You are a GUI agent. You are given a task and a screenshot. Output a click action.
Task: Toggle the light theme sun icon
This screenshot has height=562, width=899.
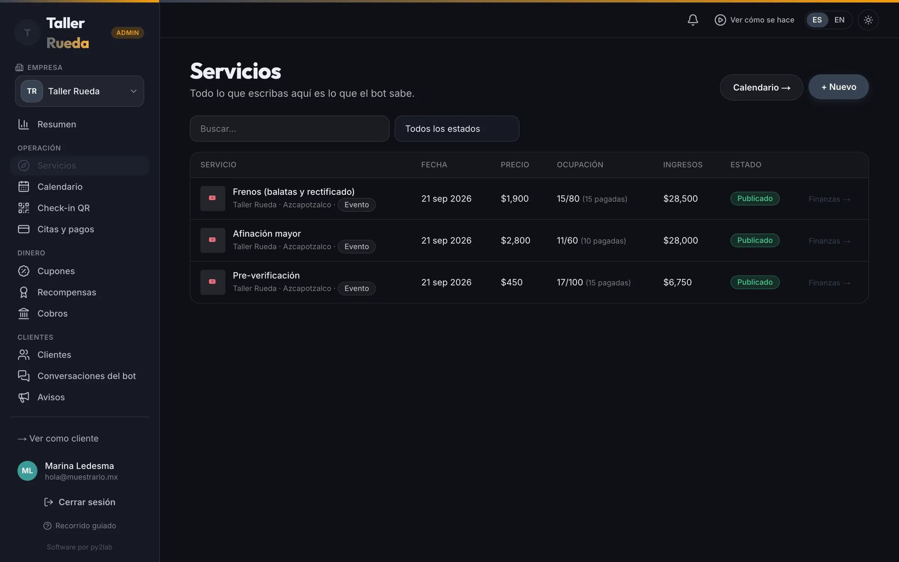(868, 20)
